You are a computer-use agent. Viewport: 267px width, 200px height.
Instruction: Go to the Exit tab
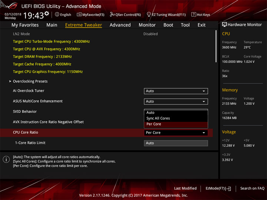201,25
